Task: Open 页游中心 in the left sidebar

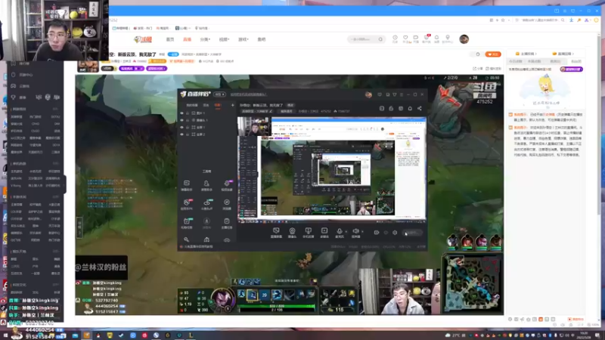Action: 26,75
